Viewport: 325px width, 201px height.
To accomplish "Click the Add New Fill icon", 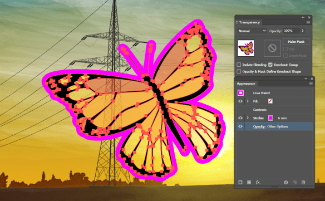I will 249,182.
